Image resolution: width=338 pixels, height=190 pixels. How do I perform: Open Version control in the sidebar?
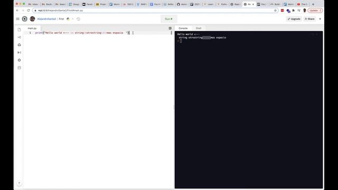click(19, 37)
